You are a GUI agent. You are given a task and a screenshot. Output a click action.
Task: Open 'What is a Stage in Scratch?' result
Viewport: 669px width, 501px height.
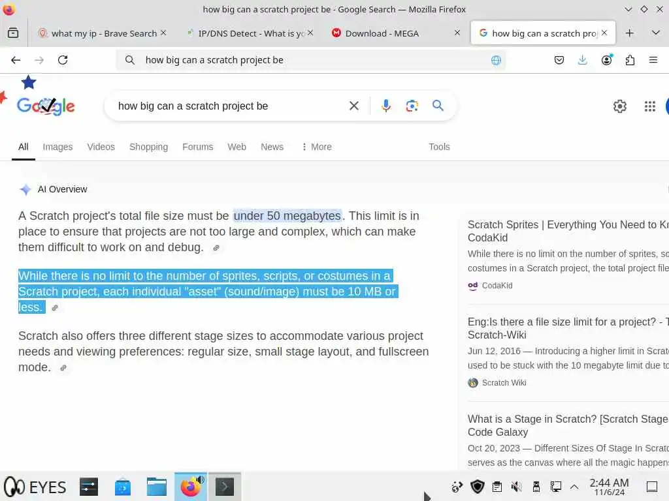click(x=568, y=425)
